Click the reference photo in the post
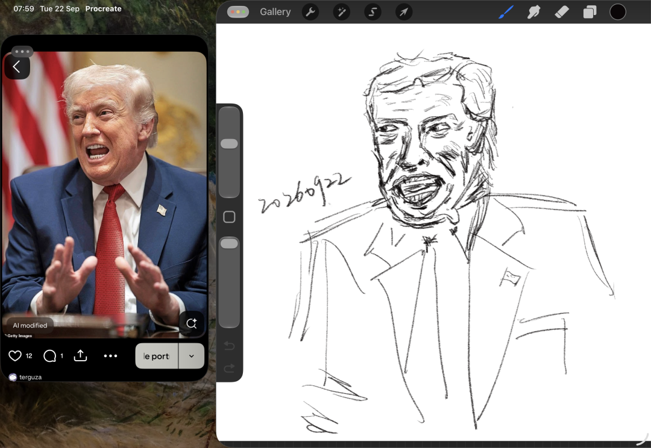The width and height of the screenshot is (651, 448). coord(104,195)
